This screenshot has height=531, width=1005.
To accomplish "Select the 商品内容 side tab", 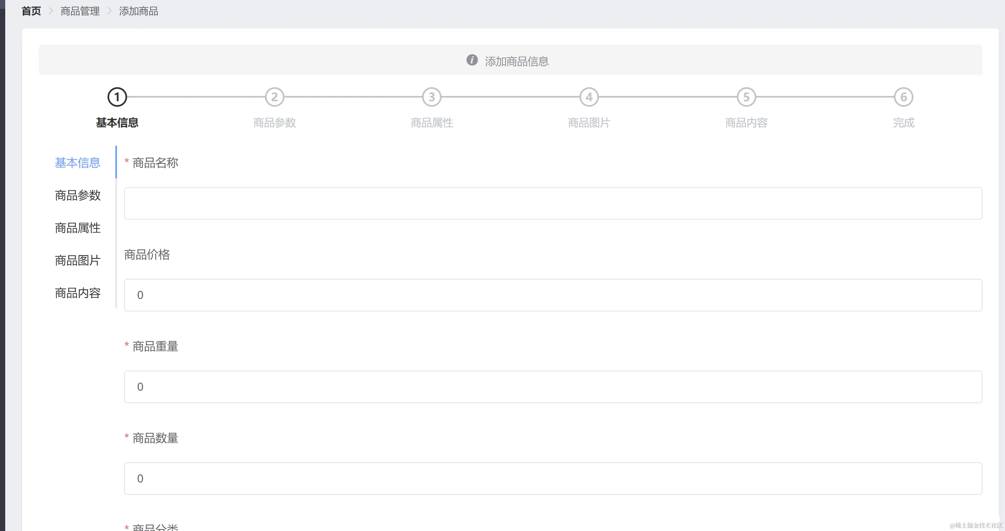I will 78,293.
